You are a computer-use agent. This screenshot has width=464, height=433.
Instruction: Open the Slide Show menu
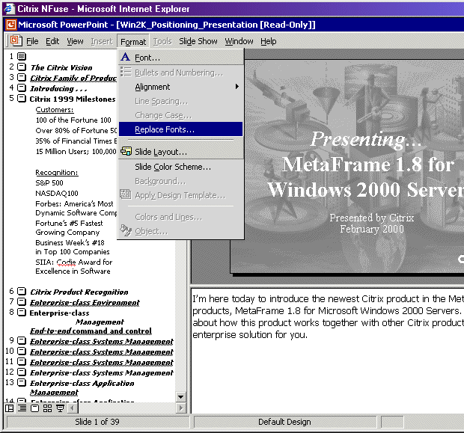[x=198, y=41]
